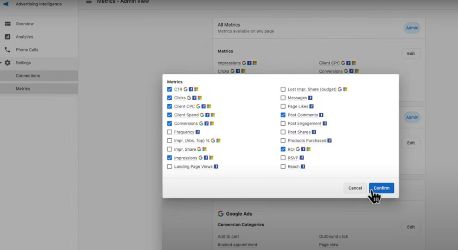The image size is (458, 250).
Task: Click the Overview sidebar icon
Action: [x=7, y=24]
